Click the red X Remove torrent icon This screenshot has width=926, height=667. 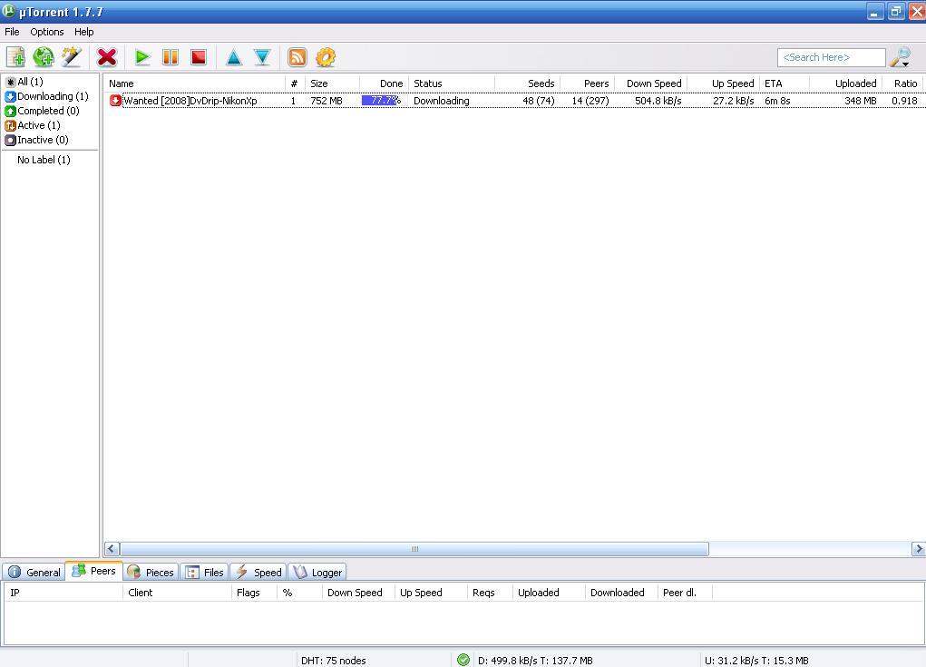click(x=107, y=57)
